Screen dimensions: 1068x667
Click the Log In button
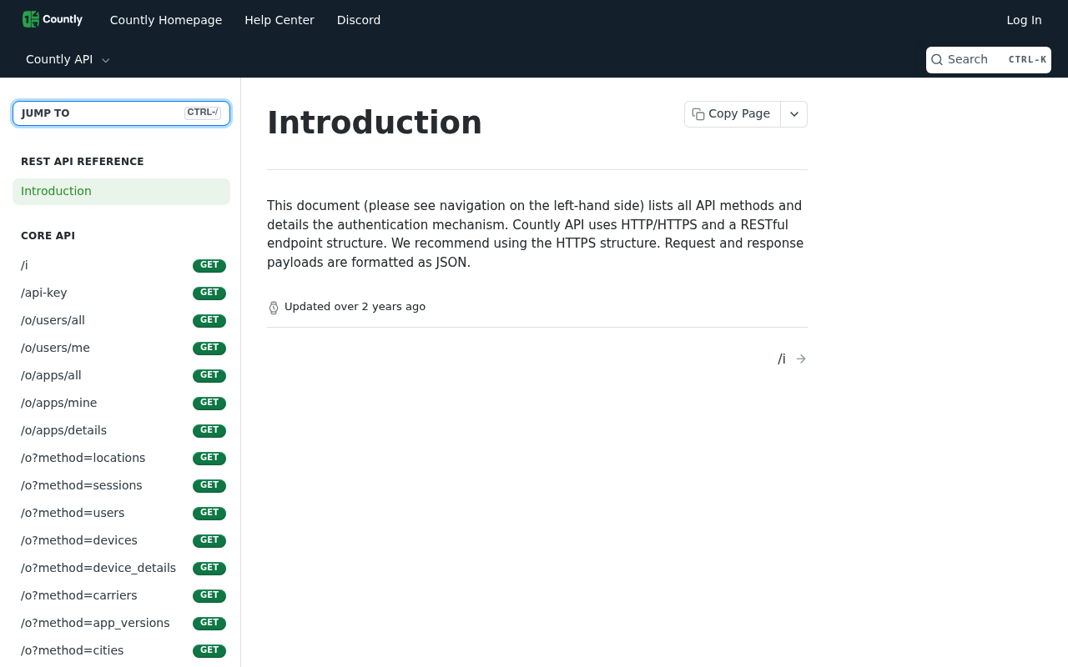tap(1024, 20)
